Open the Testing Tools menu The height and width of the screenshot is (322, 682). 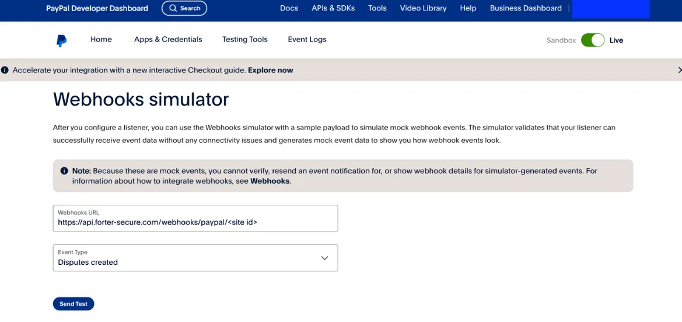pyautogui.click(x=245, y=40)
